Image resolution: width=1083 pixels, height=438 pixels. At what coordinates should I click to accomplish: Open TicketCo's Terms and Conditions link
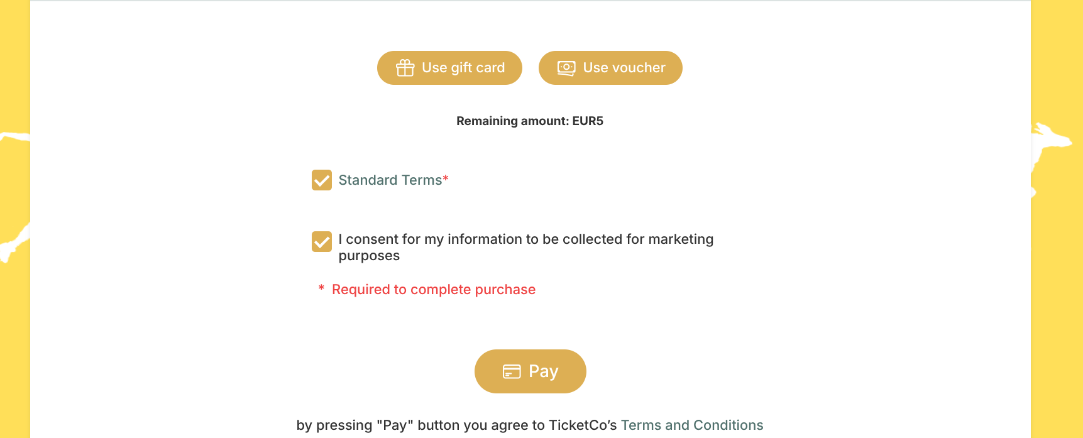click(x=691, y=425)
